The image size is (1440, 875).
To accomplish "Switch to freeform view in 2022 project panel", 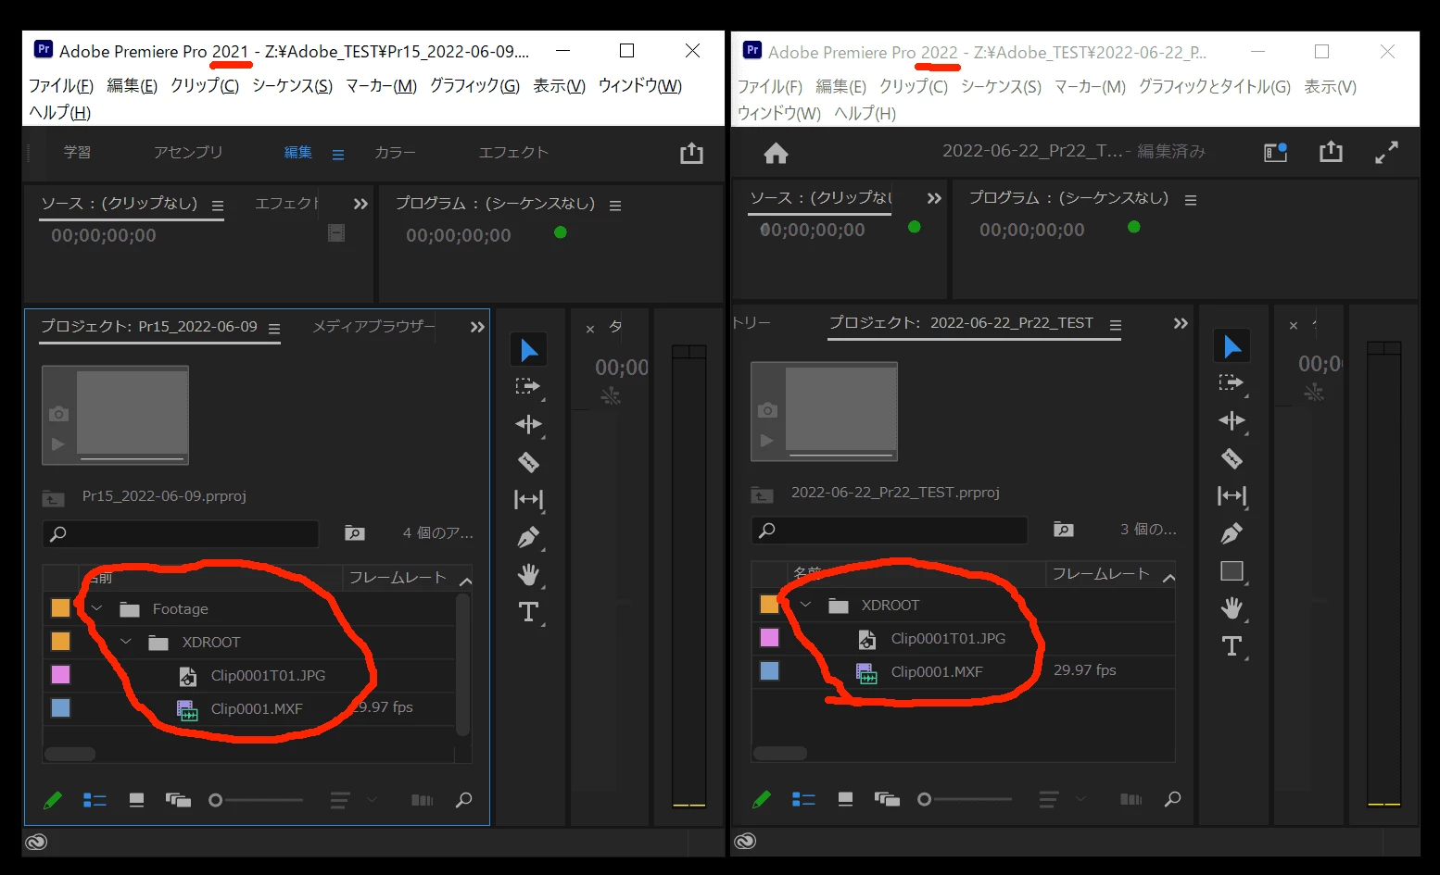I will pyautogui.click(x=887, y=799).
